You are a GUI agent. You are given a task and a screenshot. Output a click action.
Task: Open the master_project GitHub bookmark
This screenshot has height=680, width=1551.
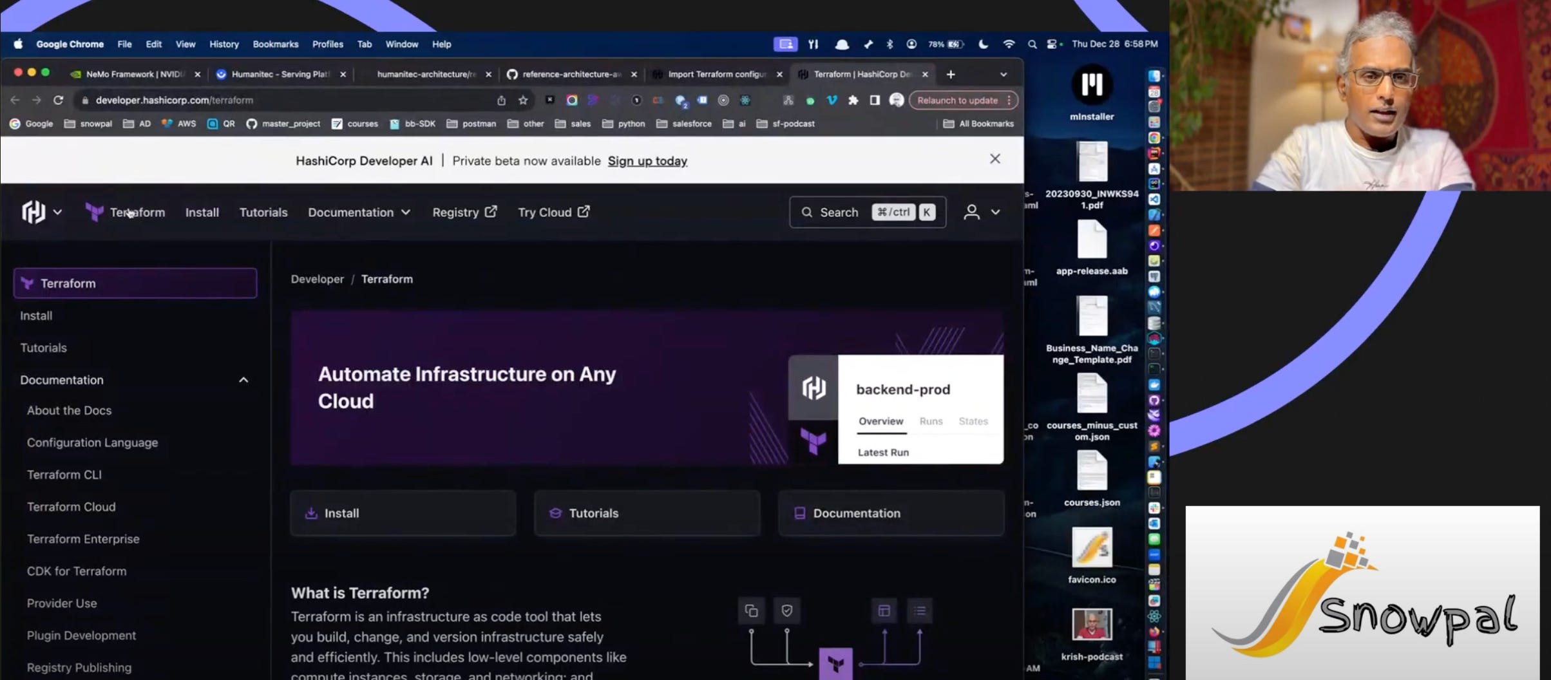[x=283, y=124]
